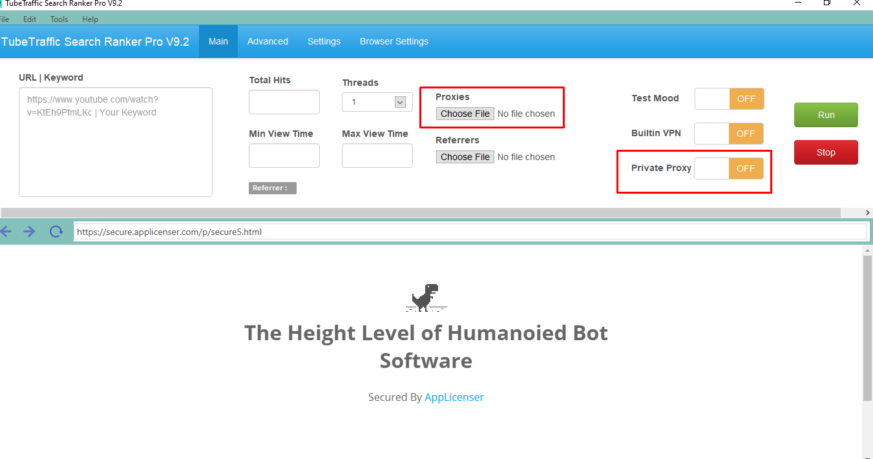Click the browser address bar
This screenshot has height=459, width=873.
(x=470, y=232)
